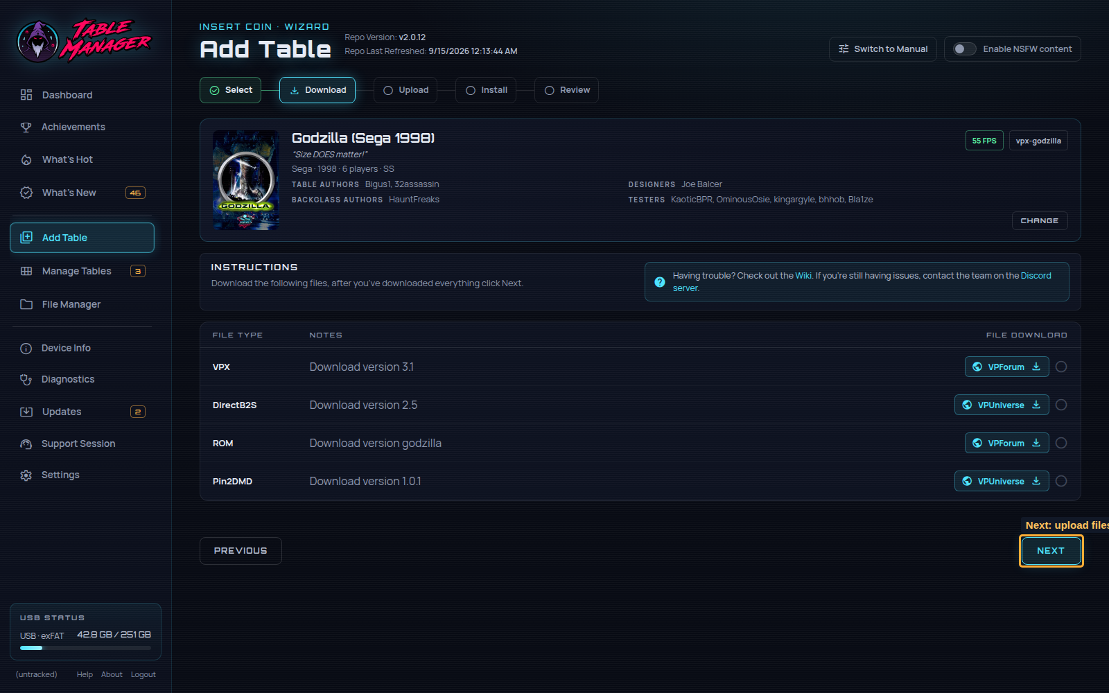This screenshot has height=693, width=1109.
Task: Go to the Download wizard step
Action: point(317,90)
